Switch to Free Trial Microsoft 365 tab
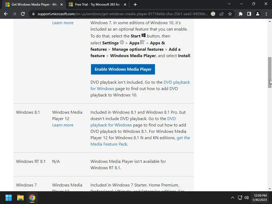The image size is (272, 204). (x=98, y=5)
